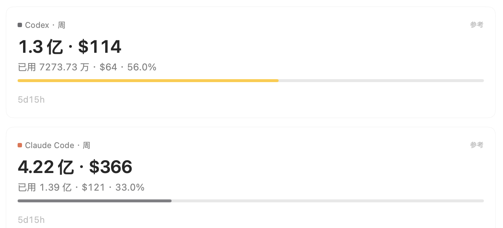Image resolution: width=503 pixels, height=228 pixels.
Task: Click the yellow Codex usage progress bar
Action: pyautogui.click(x=148, y=81)
